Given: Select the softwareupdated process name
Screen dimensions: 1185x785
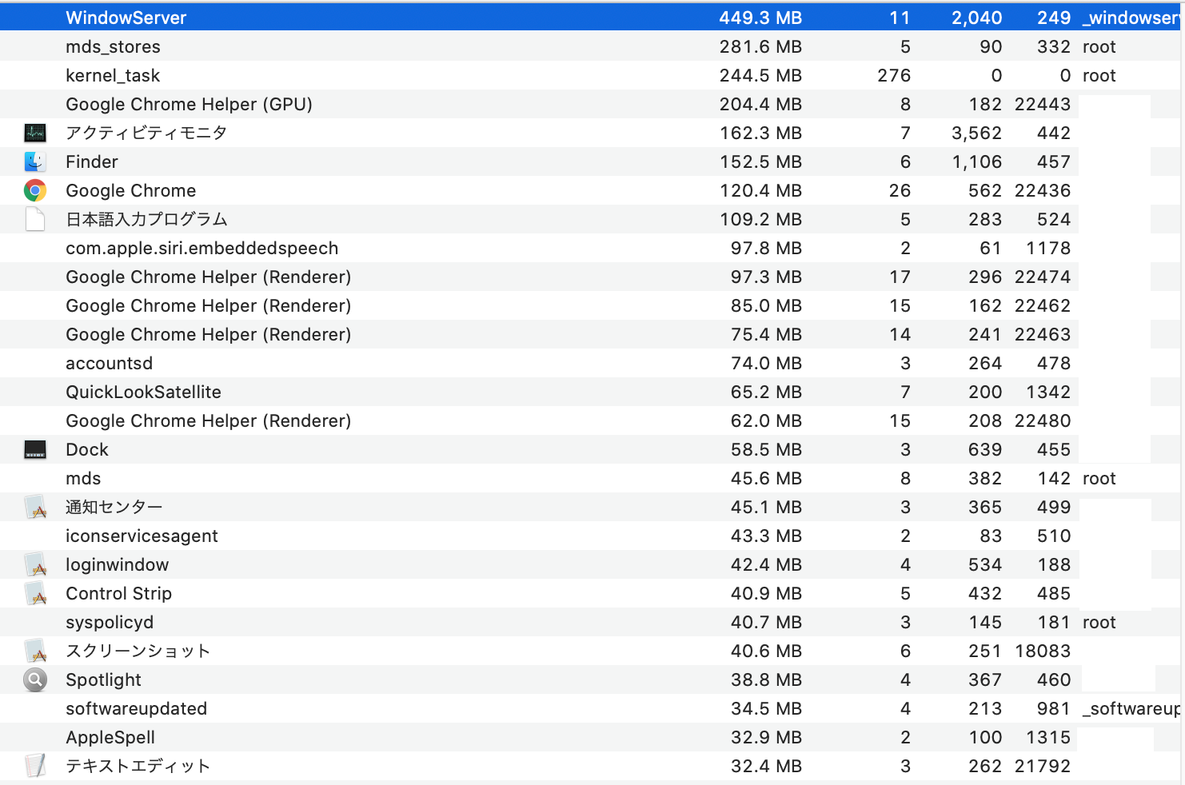Looking at the screenshot, I should [136, 708].
